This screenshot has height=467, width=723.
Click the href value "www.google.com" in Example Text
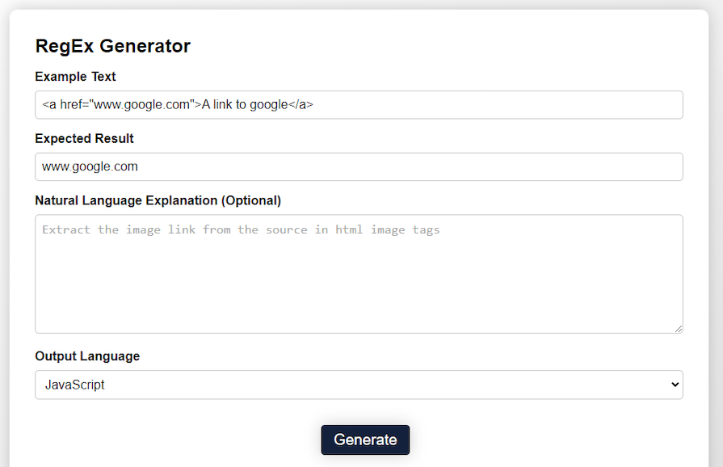tap(141, 105)
